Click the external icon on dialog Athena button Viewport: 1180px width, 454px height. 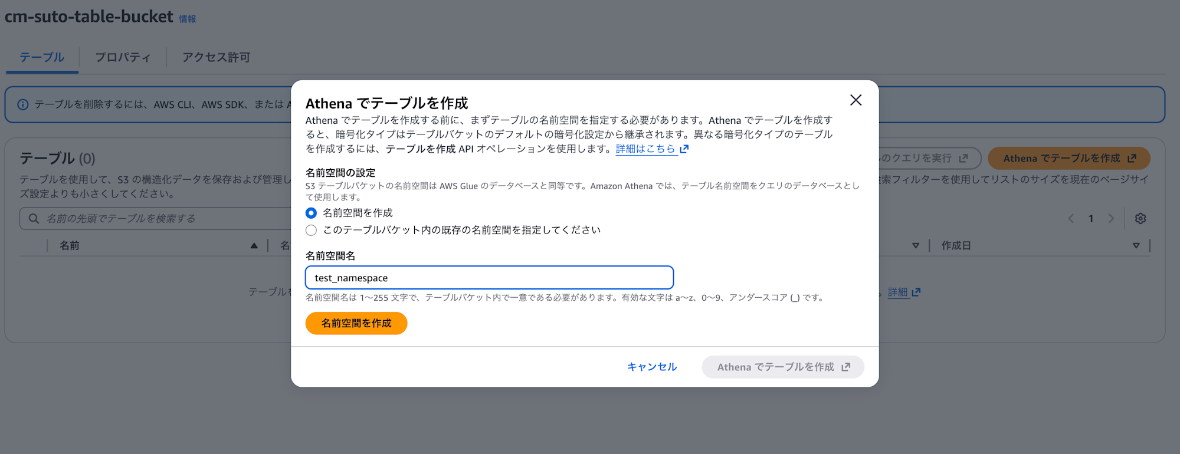(x=846, y=367)
